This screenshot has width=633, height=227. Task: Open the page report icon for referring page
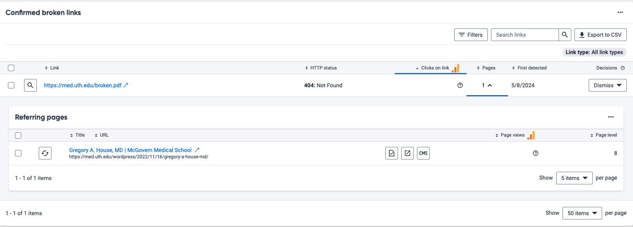[x=391, y=153]
